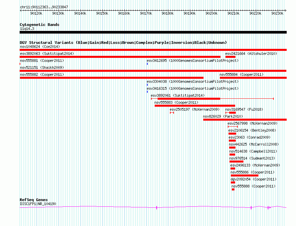296x226 pixels.
Task: Select nsv976514 (Sudmant2013) label
Action: click(252, 158)
